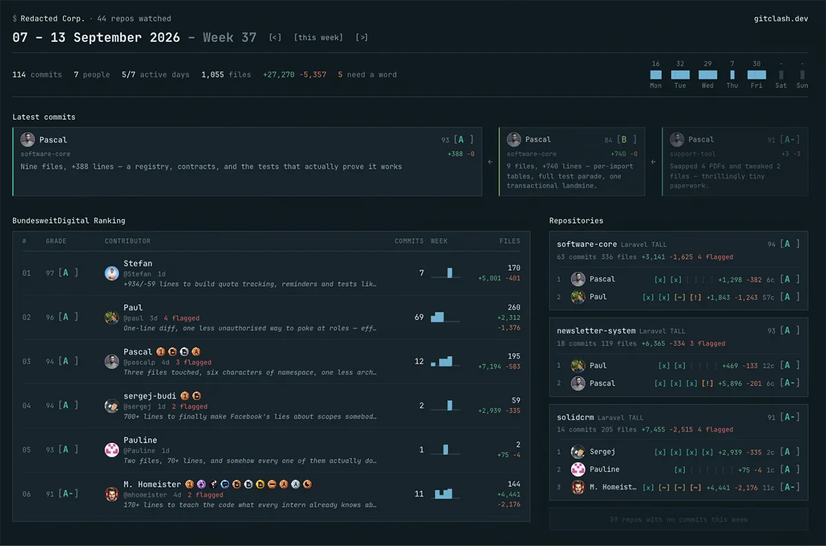Click Paul's avatar in the ranking list
The width and height of the screenshot is (826, 546).
point(112,317)
